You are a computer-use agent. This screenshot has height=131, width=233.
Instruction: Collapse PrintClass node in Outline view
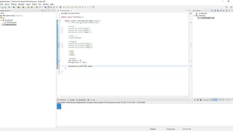(x=194, y=15)
